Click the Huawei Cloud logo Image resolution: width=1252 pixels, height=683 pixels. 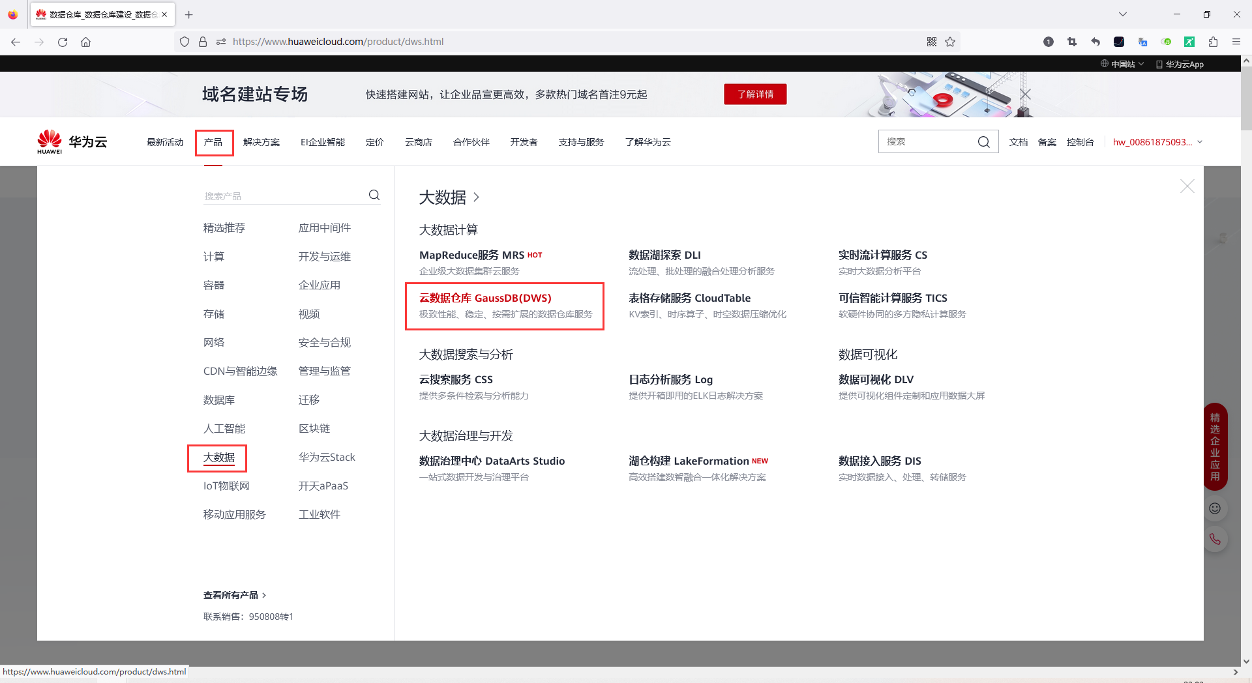point(72,141)
